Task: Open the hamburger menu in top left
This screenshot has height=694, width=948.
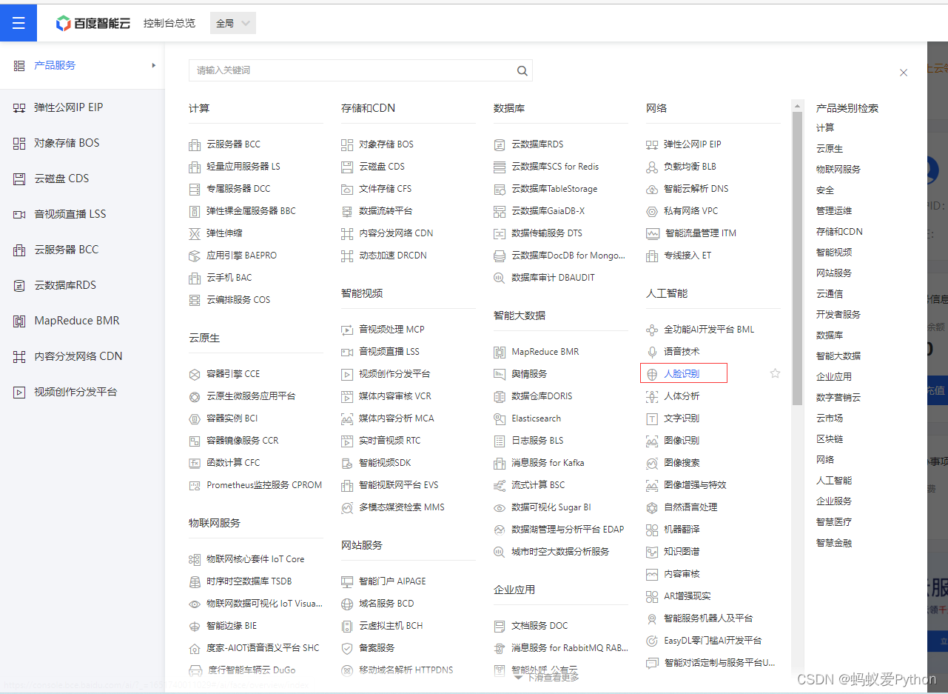Action: pyautogui.click(x=19, y=22)
